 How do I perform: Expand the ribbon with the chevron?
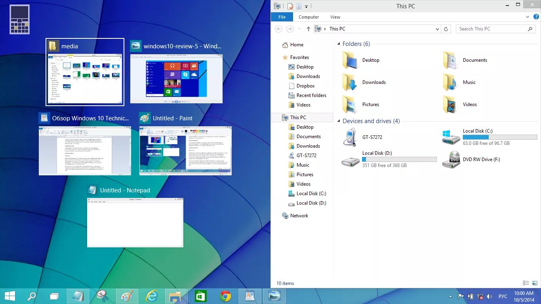(x=528, y=17)
